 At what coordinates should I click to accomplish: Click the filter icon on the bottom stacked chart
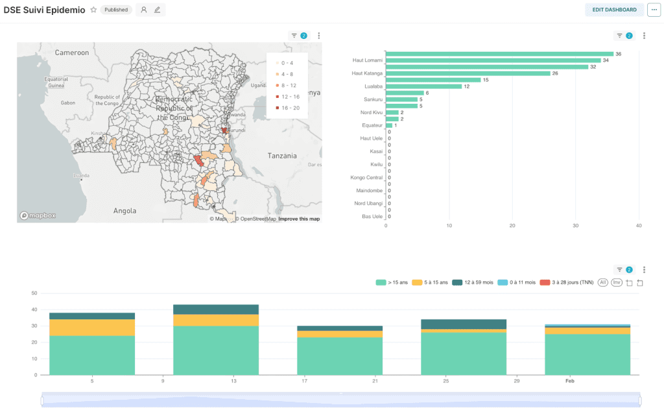620,269
